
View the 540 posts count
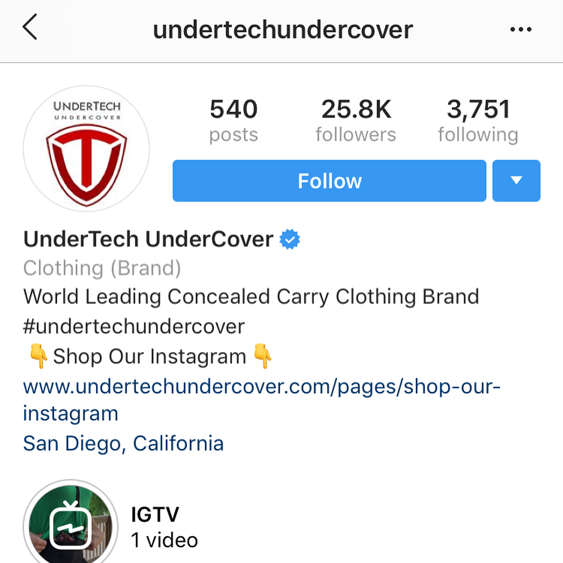coord(234,121)
